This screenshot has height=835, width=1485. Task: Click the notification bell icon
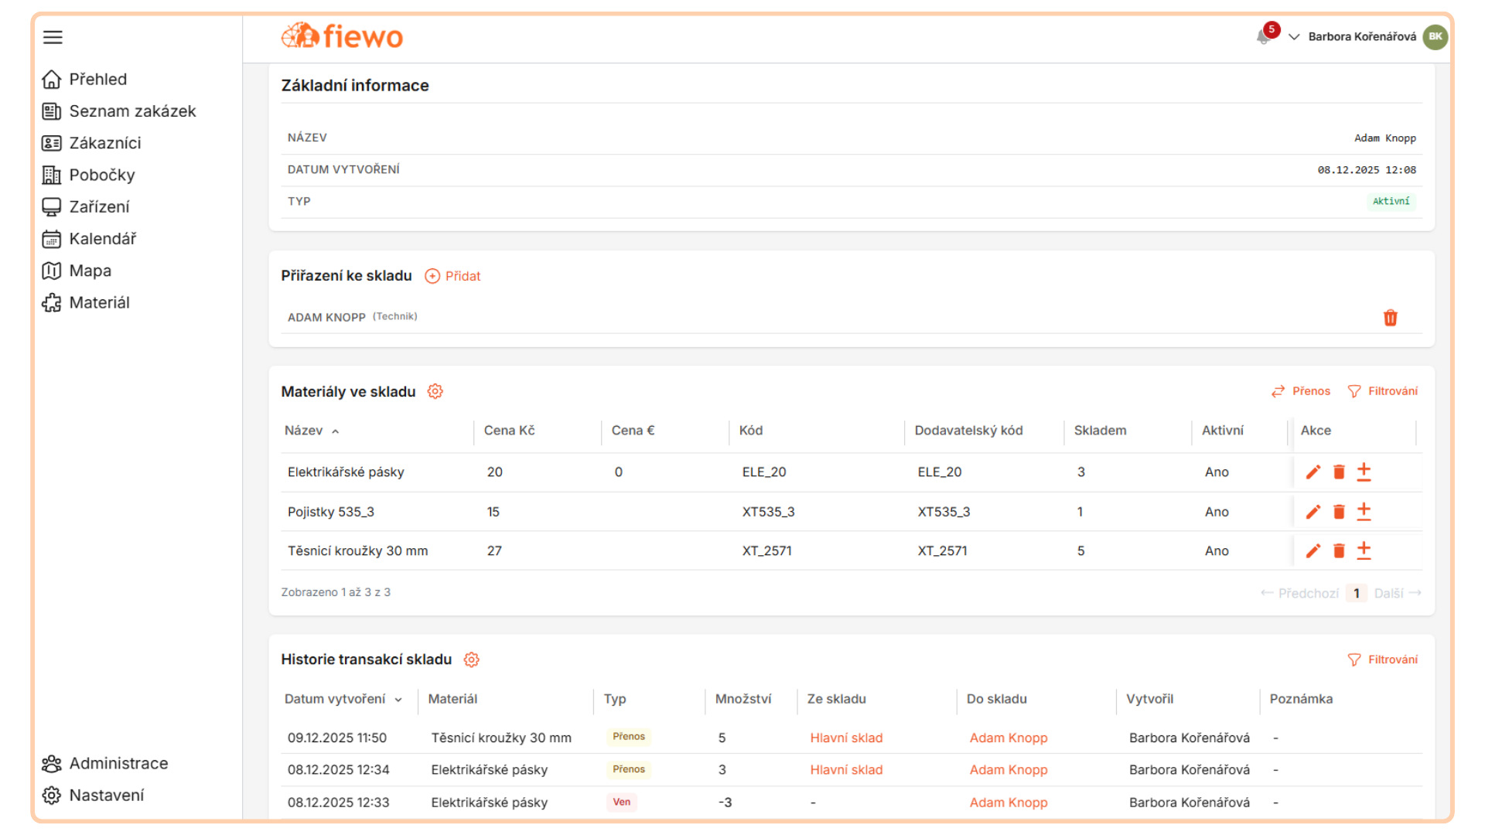tap(1264, 36)
